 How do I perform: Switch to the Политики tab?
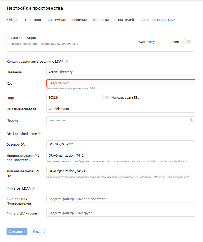point(33,20)
